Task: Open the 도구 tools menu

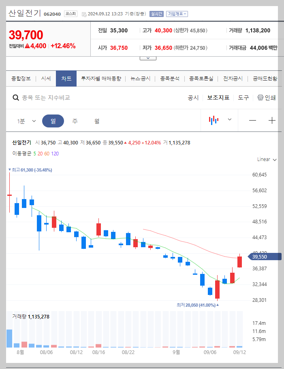Action: tap(243, 98)
